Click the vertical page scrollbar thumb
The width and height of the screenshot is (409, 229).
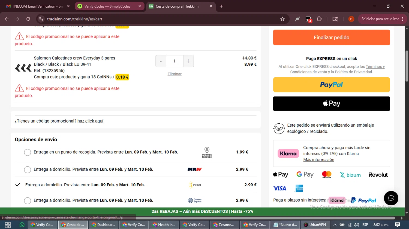(407, 66)
